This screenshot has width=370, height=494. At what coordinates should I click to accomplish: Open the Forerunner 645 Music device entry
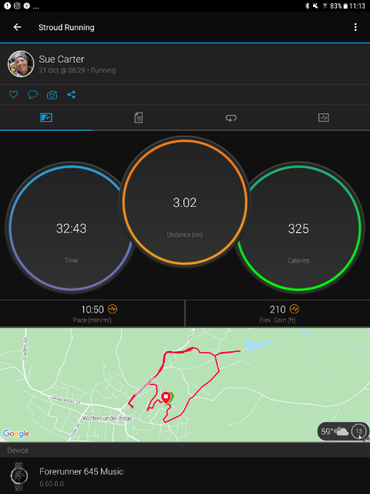click(x=185, y=475)
